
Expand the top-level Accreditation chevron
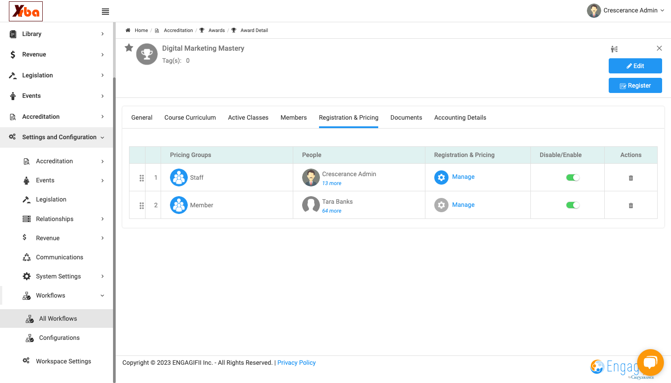tap(102, 117)
